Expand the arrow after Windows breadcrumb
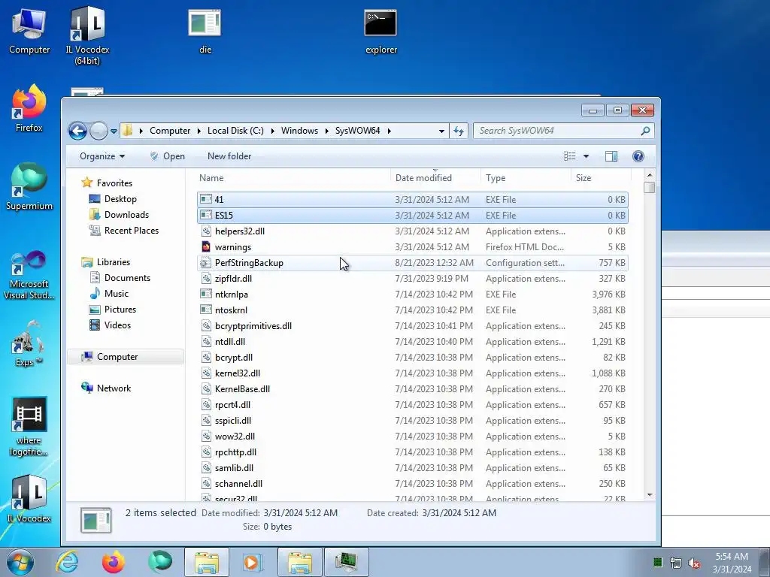The image size is (770, 577). pyautogui.click(x=326, y=131)
